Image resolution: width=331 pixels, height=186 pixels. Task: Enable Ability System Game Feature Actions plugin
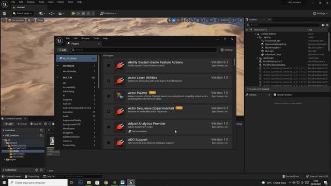click(109, 66)
